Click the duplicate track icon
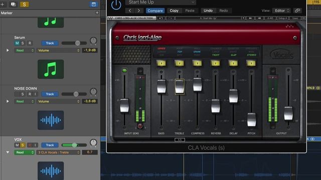Viewport: 321px width, 180px height. click(x=13, y=4)
